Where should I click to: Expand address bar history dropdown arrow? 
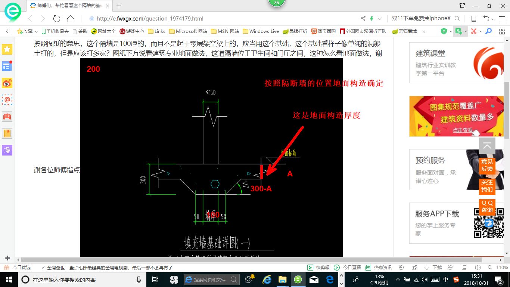coord(380,19)
